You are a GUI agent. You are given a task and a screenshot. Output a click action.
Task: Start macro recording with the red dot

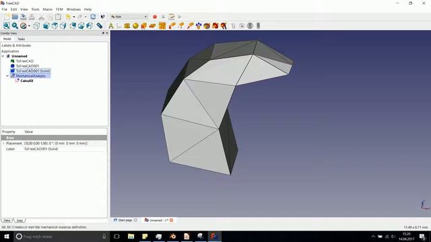click(x=155, y=17)
